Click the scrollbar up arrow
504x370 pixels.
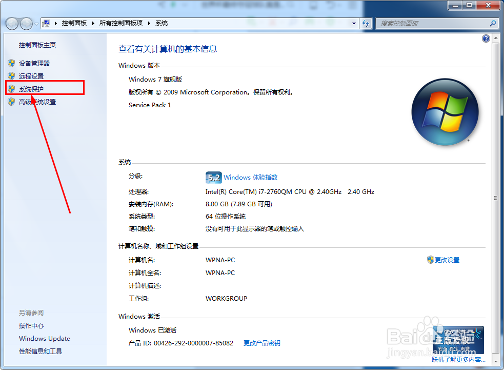tap(495, 38)
